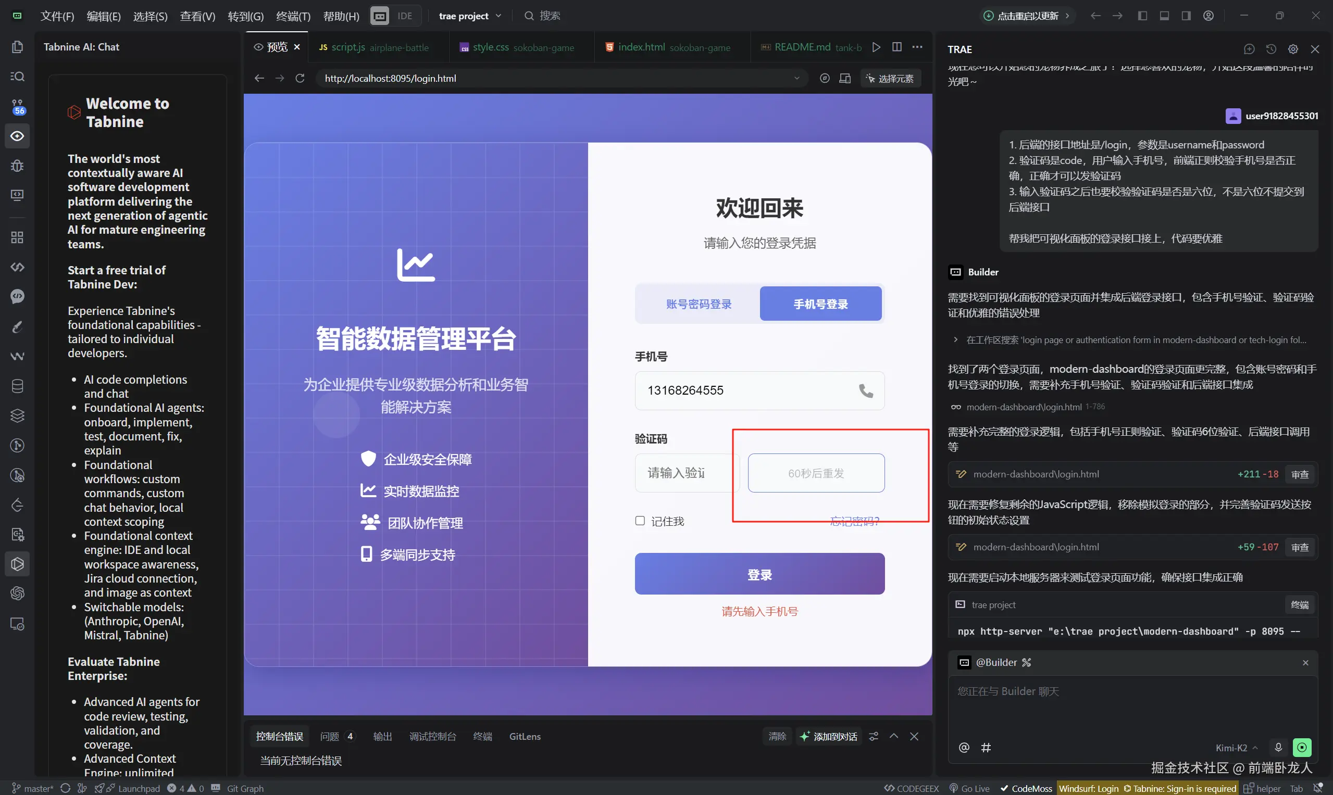Click the chat history clock icon

(1271, 49)
